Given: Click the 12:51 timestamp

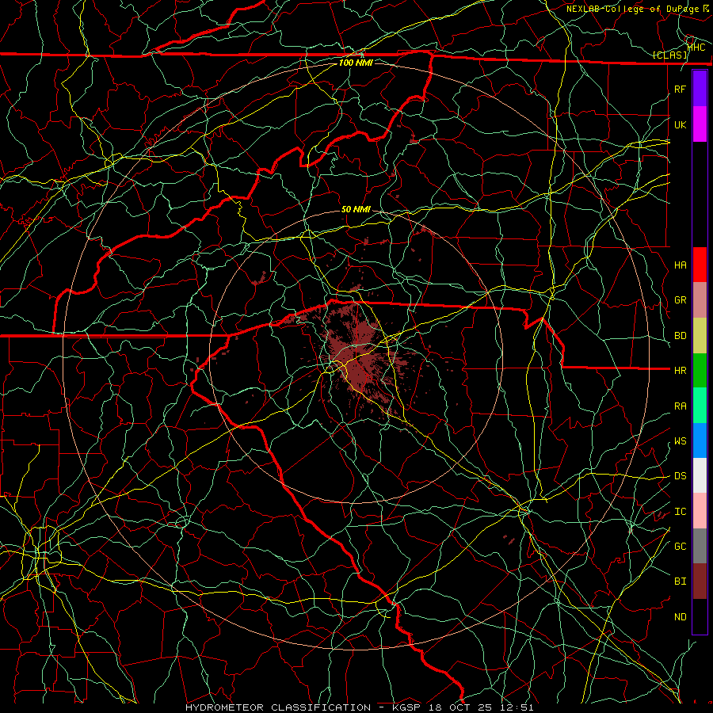Looking at the screenshot, I should (517, 707).
